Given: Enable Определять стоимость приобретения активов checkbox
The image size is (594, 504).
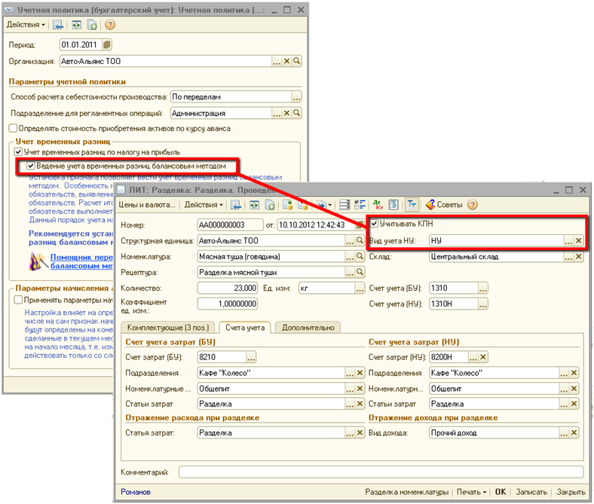Looking at the screenshot, I should 14,128.
